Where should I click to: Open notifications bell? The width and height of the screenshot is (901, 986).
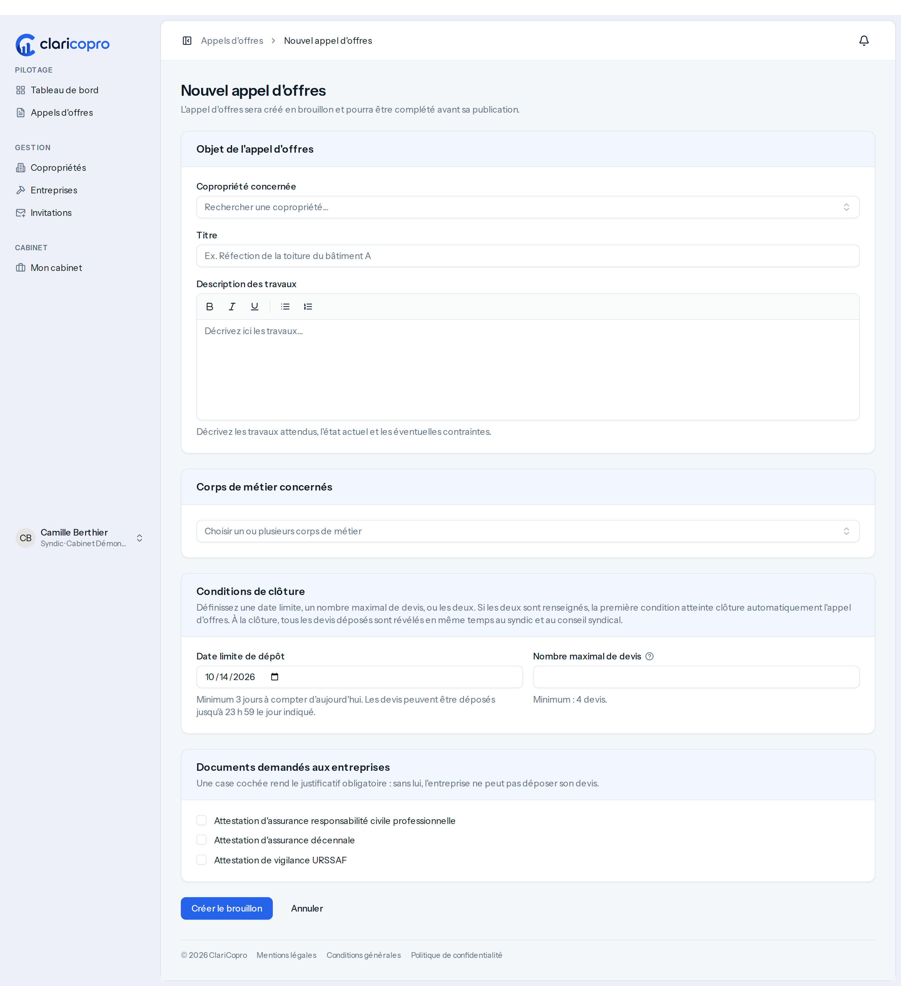(864, 41)
